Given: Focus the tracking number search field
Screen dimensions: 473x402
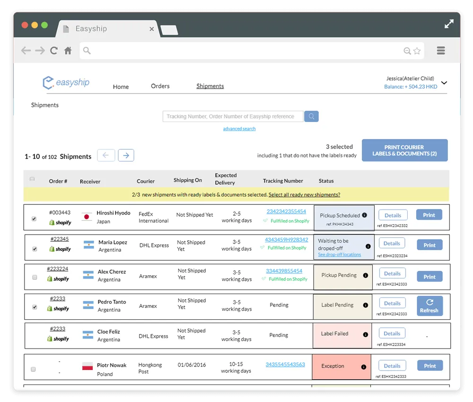Looking at the screenshot, I should coord(233,116).
